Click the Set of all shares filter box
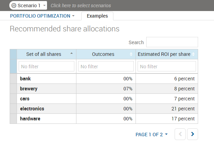Viewport: 214px width, 149px height. point(46,66)
